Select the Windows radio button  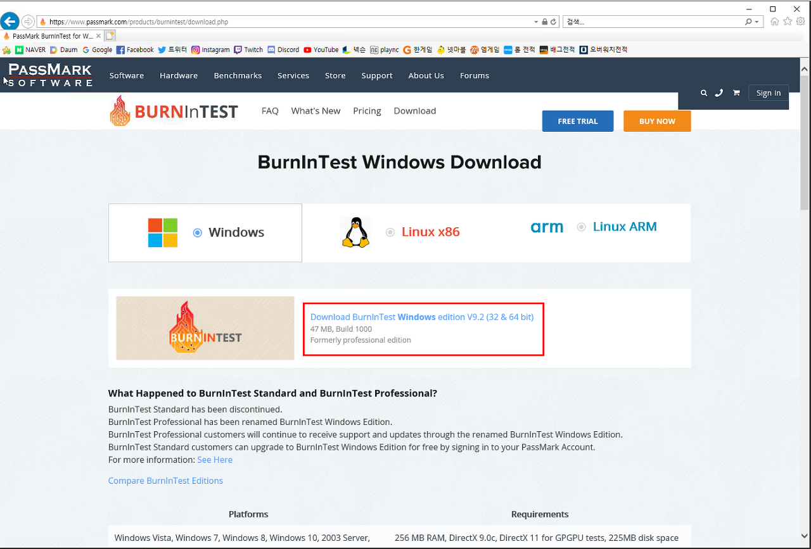tap(197, 233)
